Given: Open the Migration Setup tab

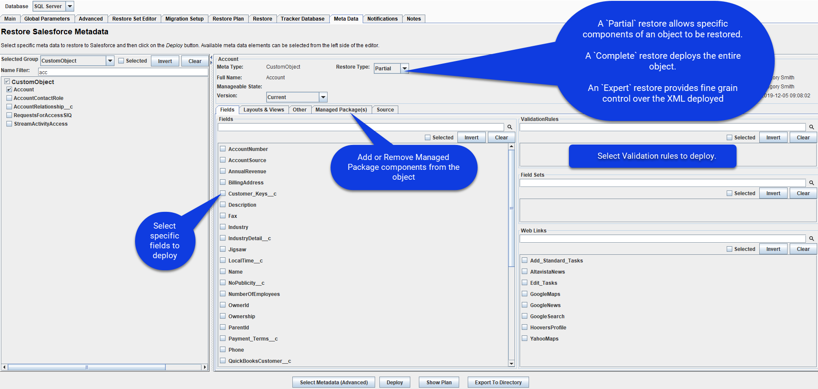Looking at the screenshot, I should tap(184, 19).
